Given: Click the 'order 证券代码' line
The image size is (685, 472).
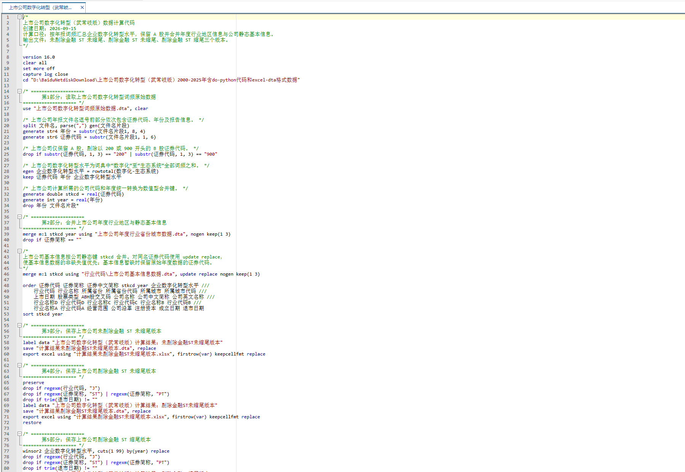Looking at the screenshot, I should (116, 285).
